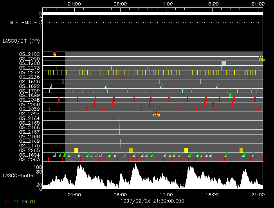Select the EIT legend entry

click(33, 202)
